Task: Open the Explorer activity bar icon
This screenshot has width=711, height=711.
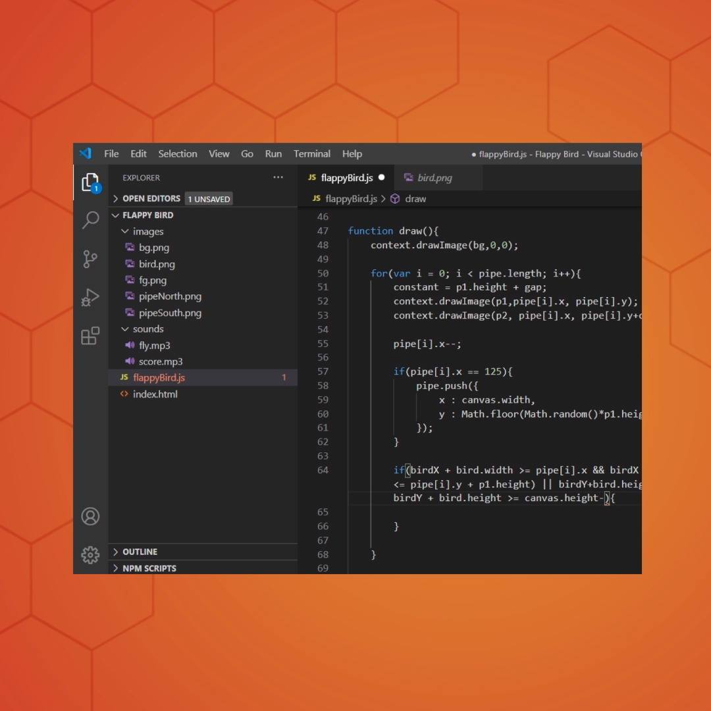Action: [x=90, y=182]
